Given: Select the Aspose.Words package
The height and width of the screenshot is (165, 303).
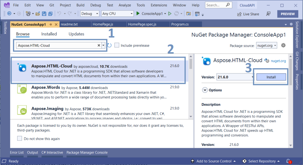Looking at the screenshot, I should pyautogui.click(x=99, y=92).
